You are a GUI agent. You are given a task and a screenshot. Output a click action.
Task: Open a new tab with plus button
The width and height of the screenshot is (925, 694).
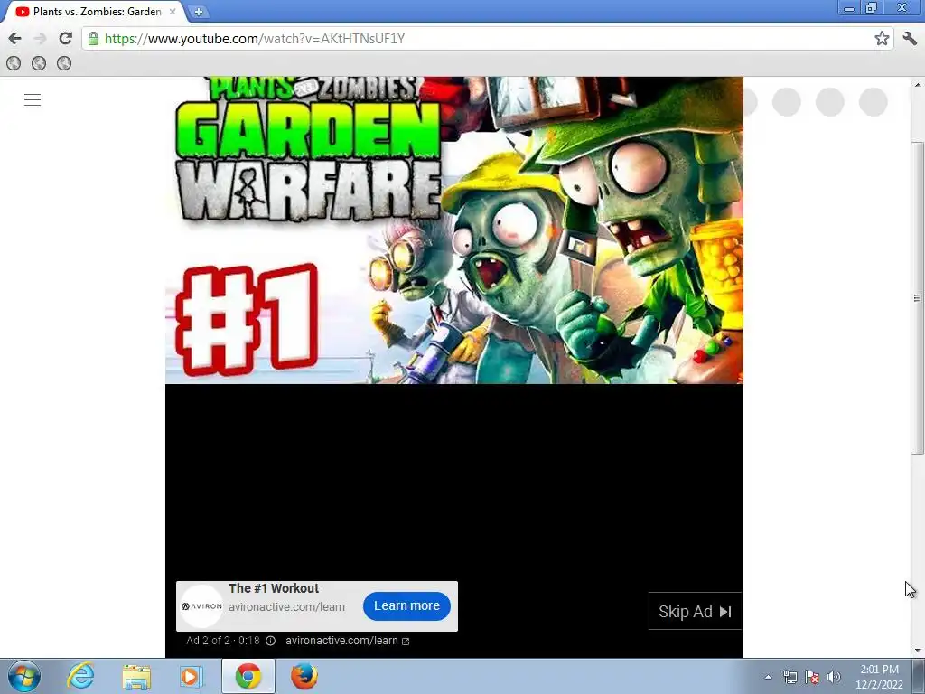point(199,11)
